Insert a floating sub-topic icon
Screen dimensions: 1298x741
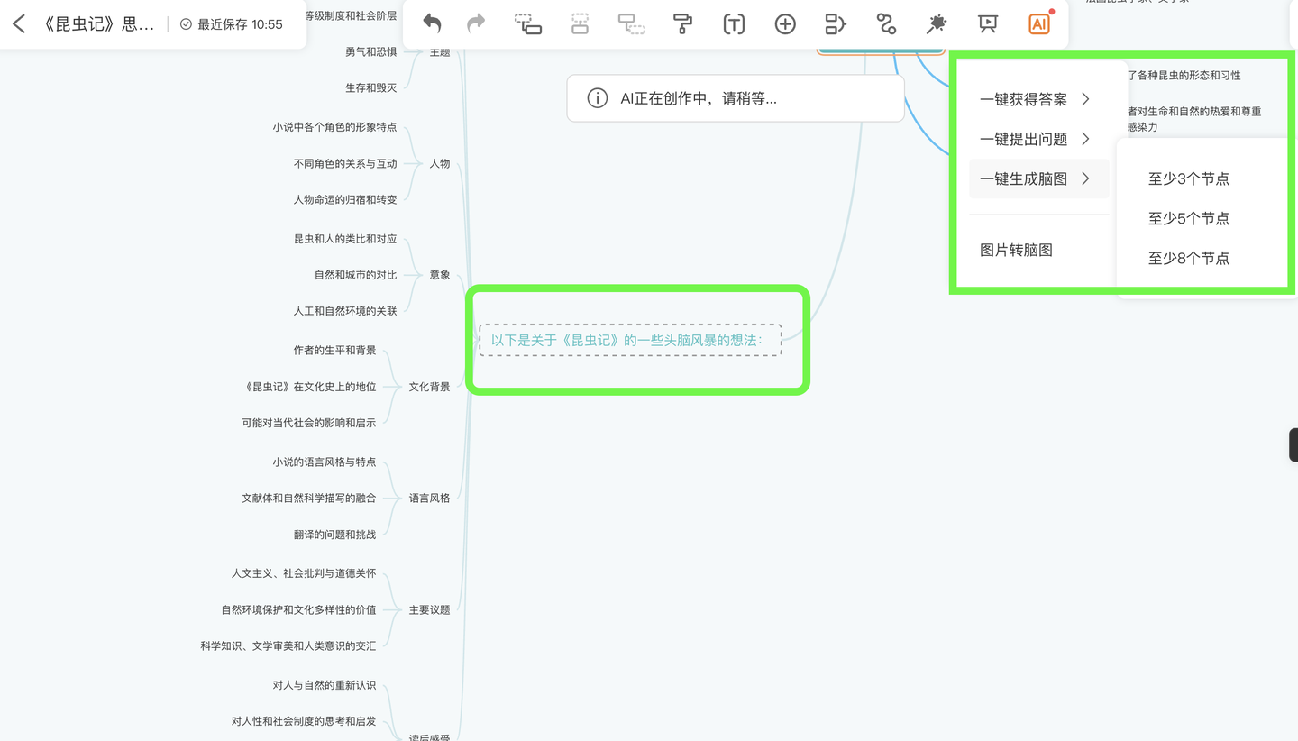coord(631,24)
